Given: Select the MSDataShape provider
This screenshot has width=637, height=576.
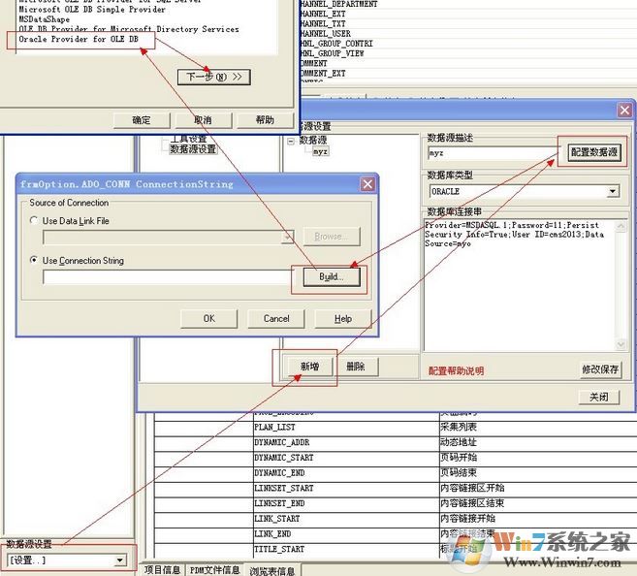Looking at the screenshot, I should [44, 19].
